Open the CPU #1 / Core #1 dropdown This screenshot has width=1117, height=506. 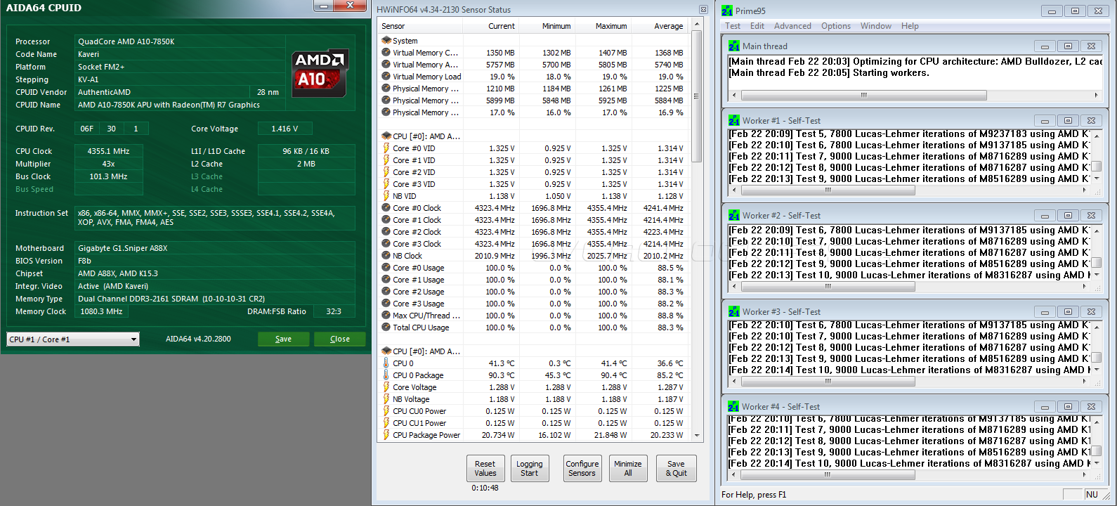coord(73,339)
